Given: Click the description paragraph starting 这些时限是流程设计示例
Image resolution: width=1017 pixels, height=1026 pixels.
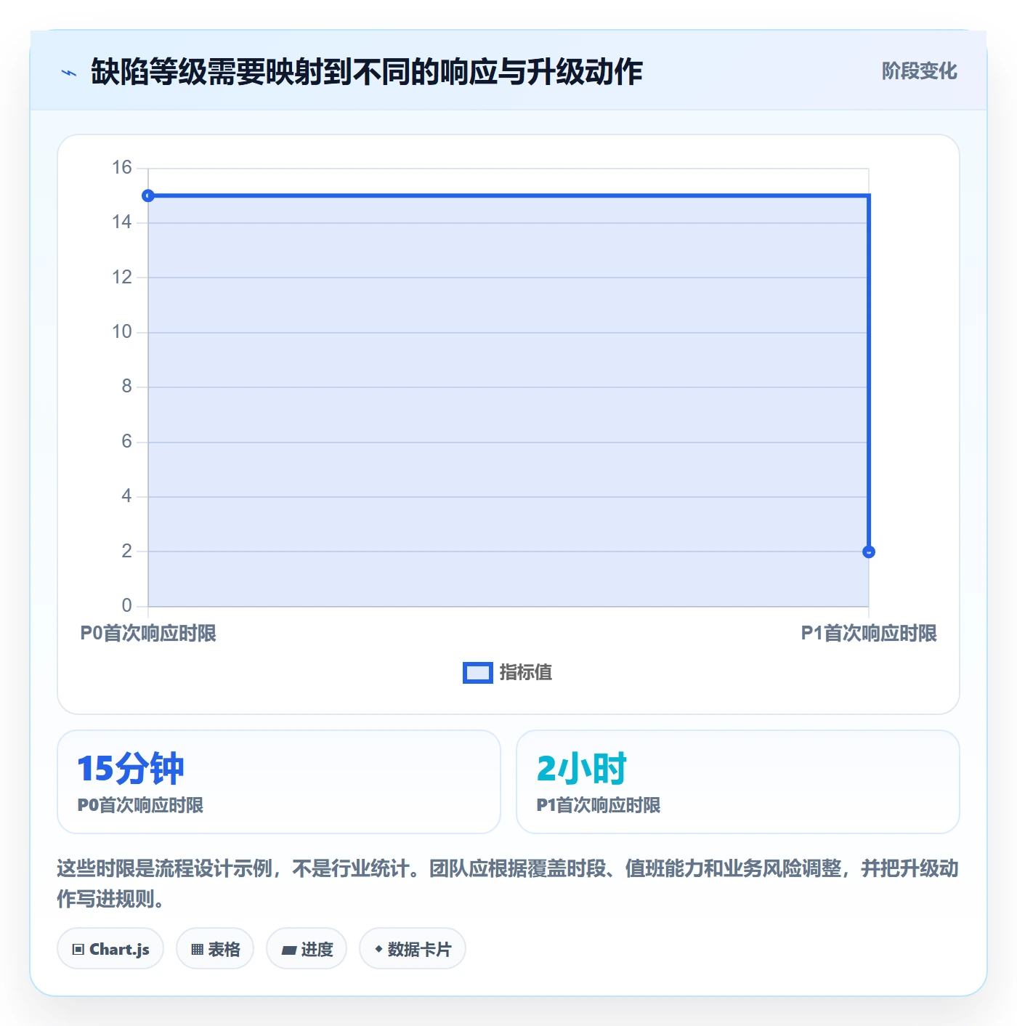Looking at the screenshot, I should point(508,884).
